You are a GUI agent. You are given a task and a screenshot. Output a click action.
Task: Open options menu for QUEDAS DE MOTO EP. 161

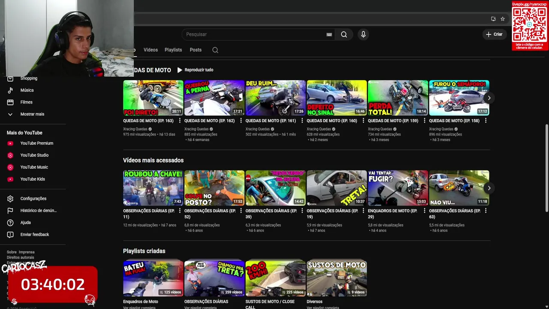(x=302, y=121)
